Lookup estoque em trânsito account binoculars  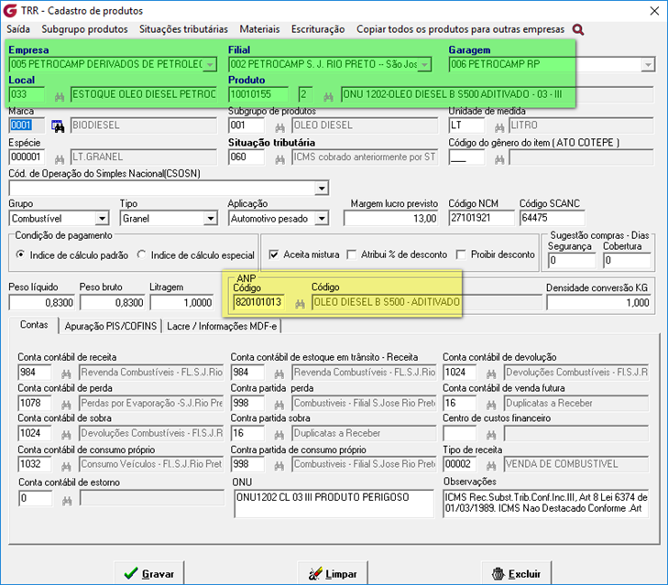point(279,374)
